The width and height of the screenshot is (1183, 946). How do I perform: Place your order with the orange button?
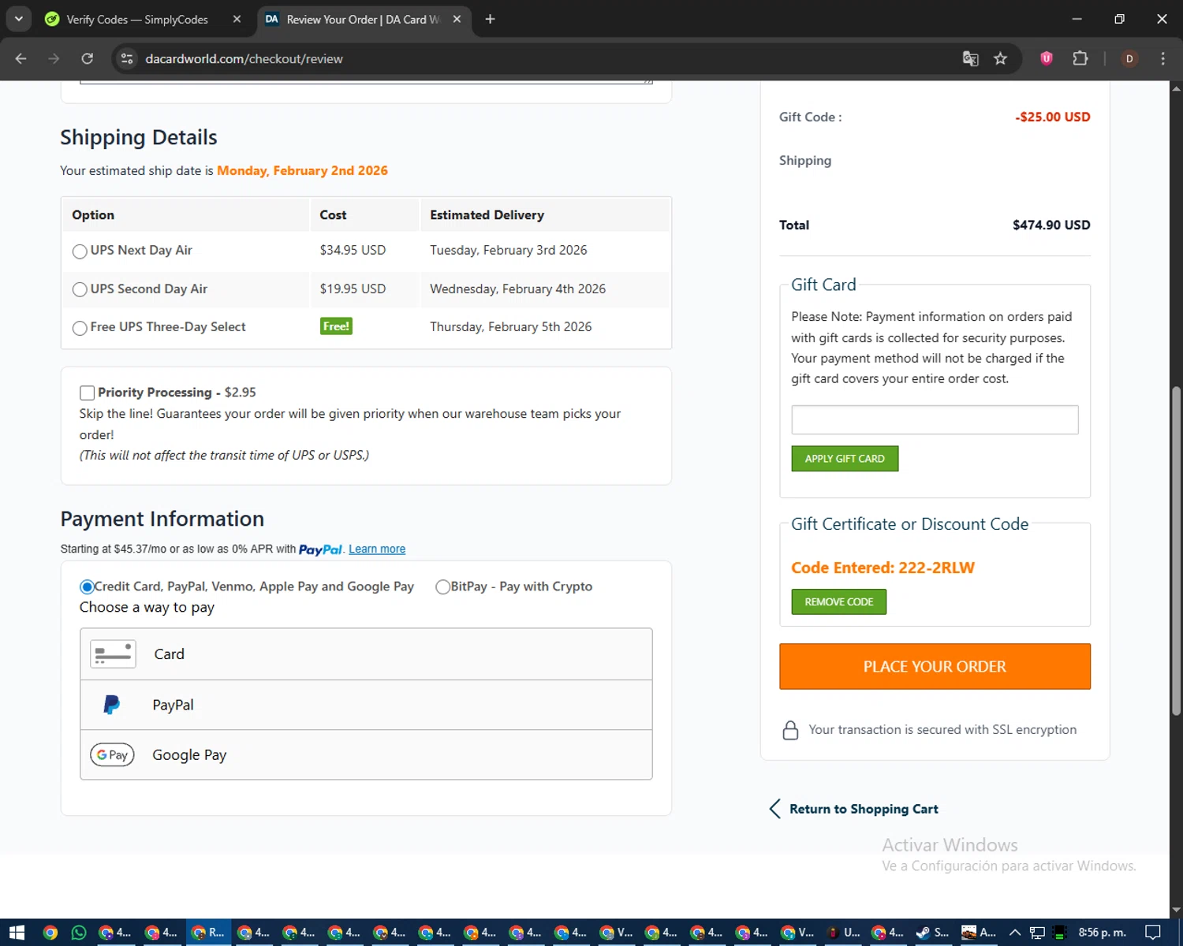(x=935, y=667)
